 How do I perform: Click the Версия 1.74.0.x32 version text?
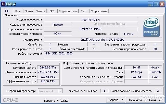point(56,101)
